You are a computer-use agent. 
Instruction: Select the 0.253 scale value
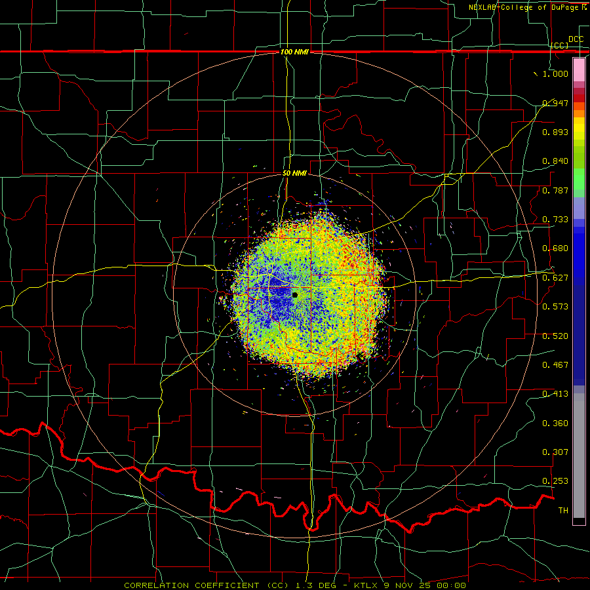555,481
